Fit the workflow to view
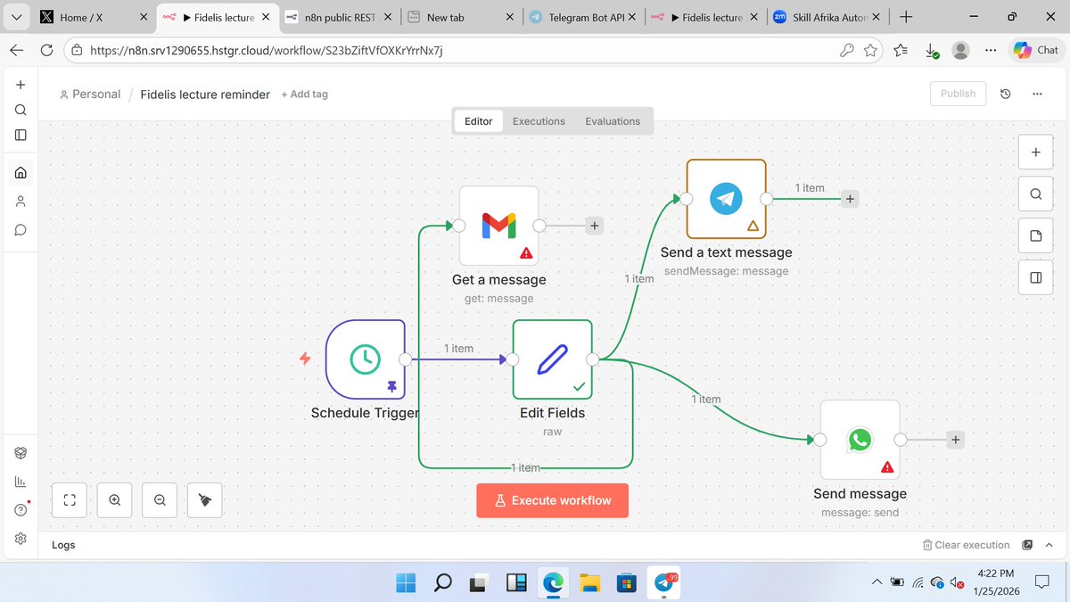 (x=70, y=500)
